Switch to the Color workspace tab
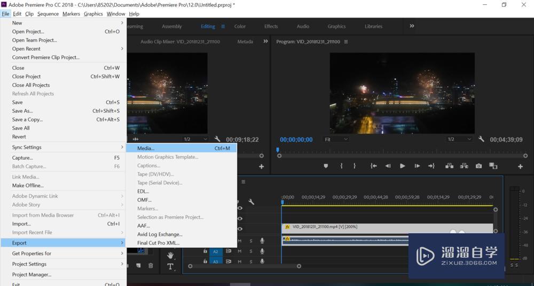 240,26
